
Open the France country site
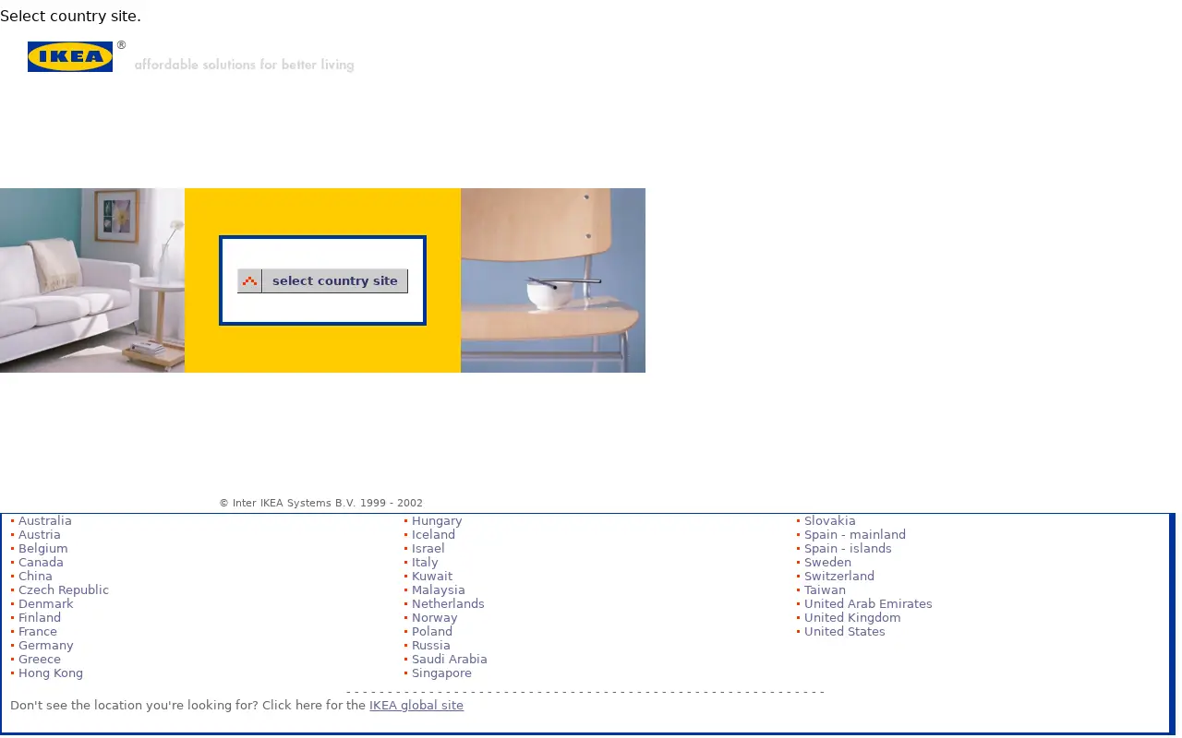tap(38, 632)
